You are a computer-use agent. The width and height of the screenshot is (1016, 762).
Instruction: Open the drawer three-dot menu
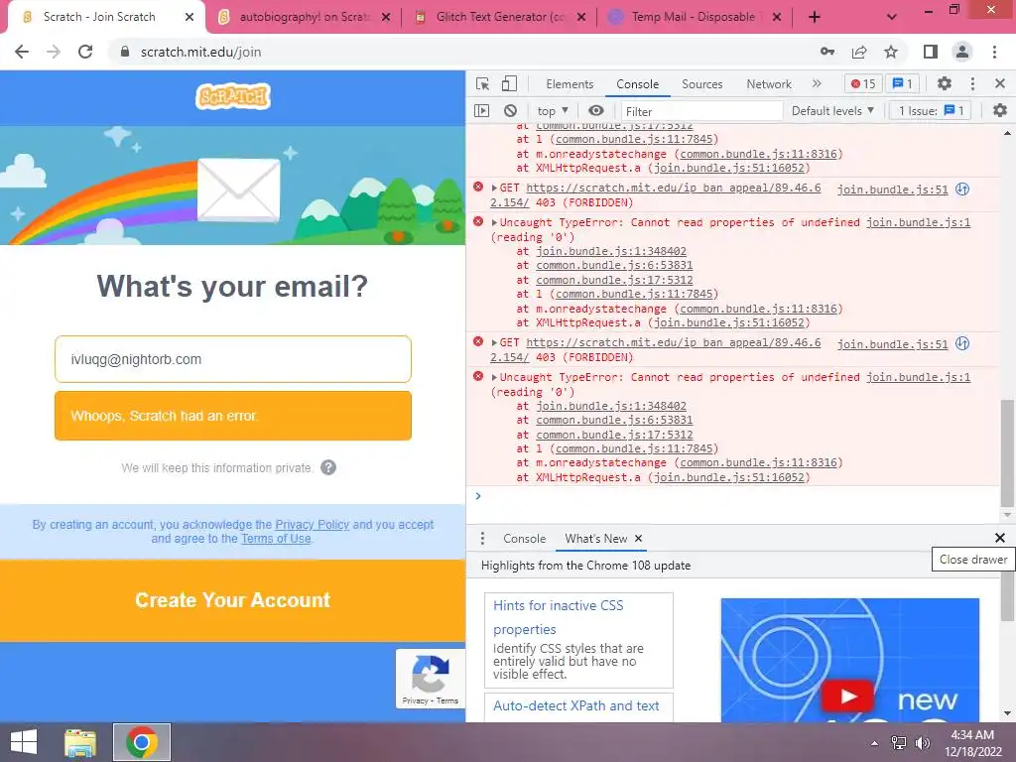(x=482, y=539)
